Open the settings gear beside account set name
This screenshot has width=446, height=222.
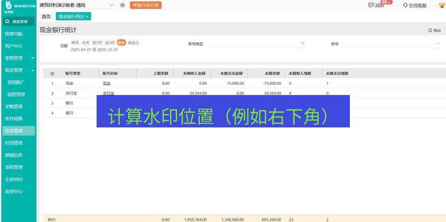(x=122, y=5)
